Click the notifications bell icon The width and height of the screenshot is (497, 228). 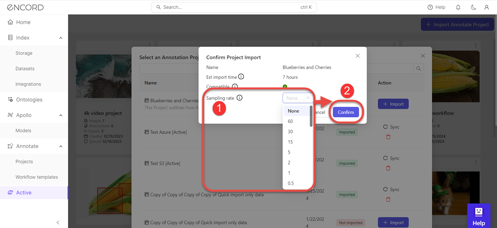point(458,7)
